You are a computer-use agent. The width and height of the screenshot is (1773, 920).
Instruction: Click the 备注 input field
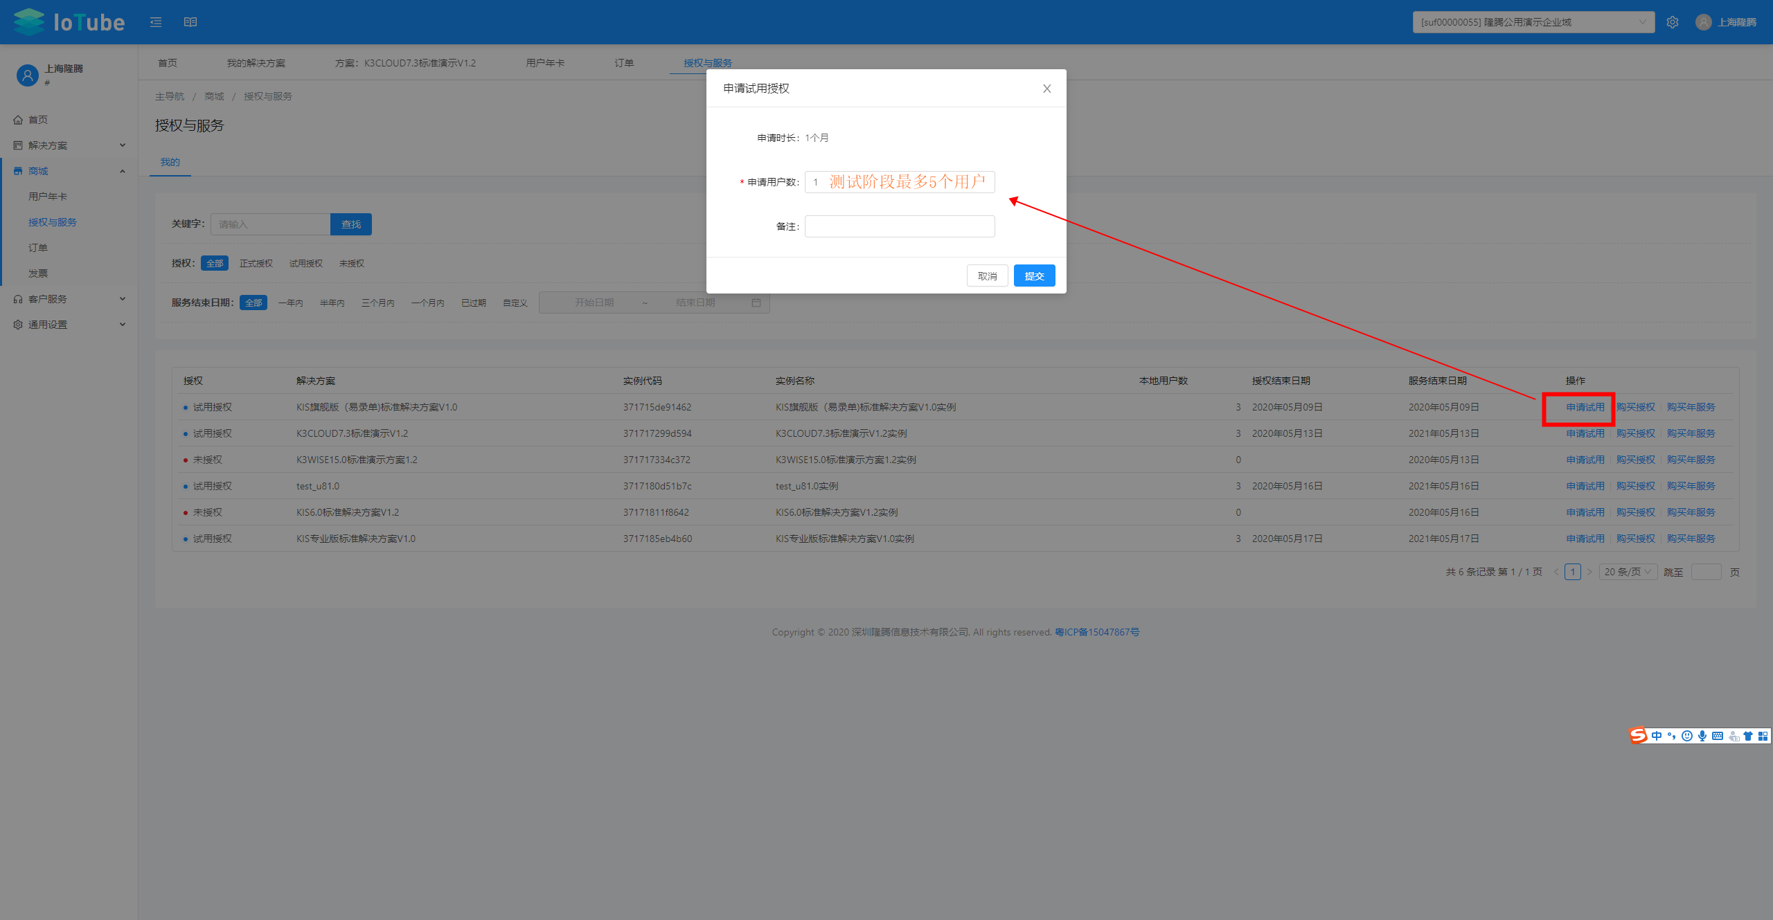coord(899,226)
